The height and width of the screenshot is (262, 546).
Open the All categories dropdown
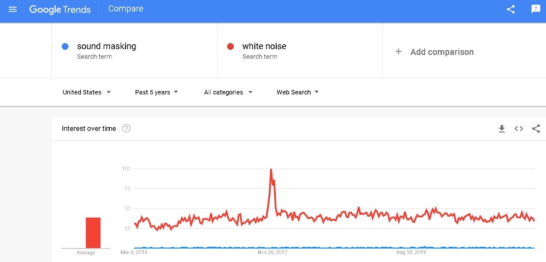(x=228, y=92)
